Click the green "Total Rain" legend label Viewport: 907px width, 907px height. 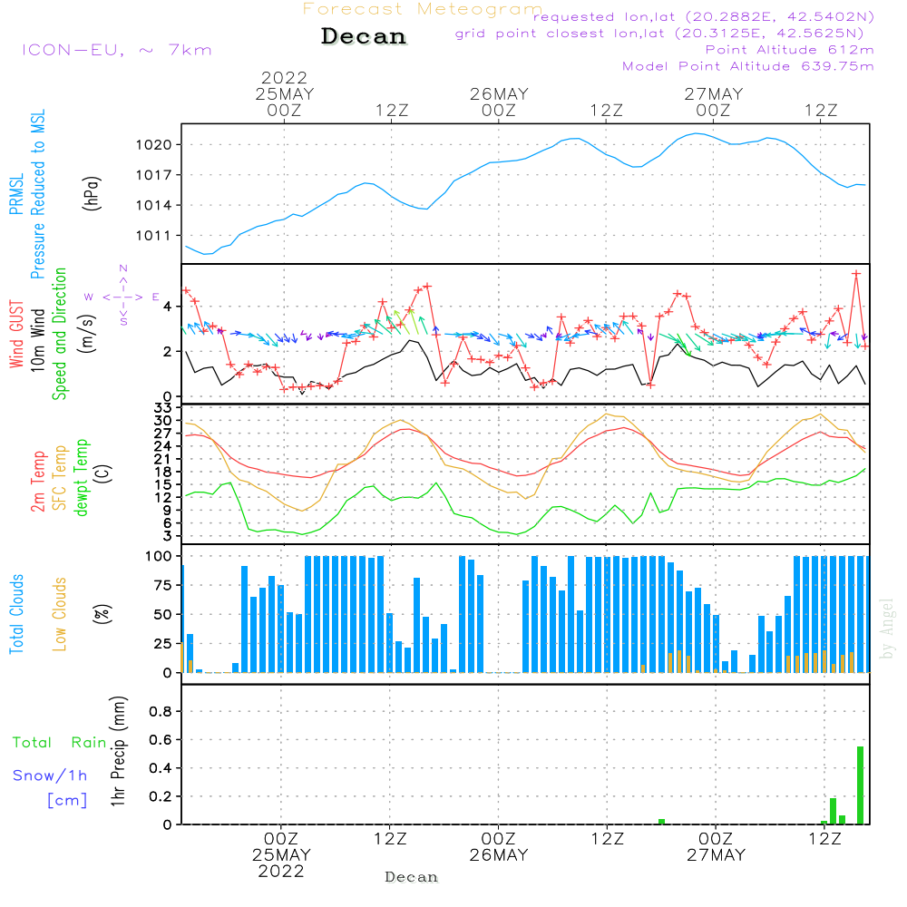click(x=60, y=742)
